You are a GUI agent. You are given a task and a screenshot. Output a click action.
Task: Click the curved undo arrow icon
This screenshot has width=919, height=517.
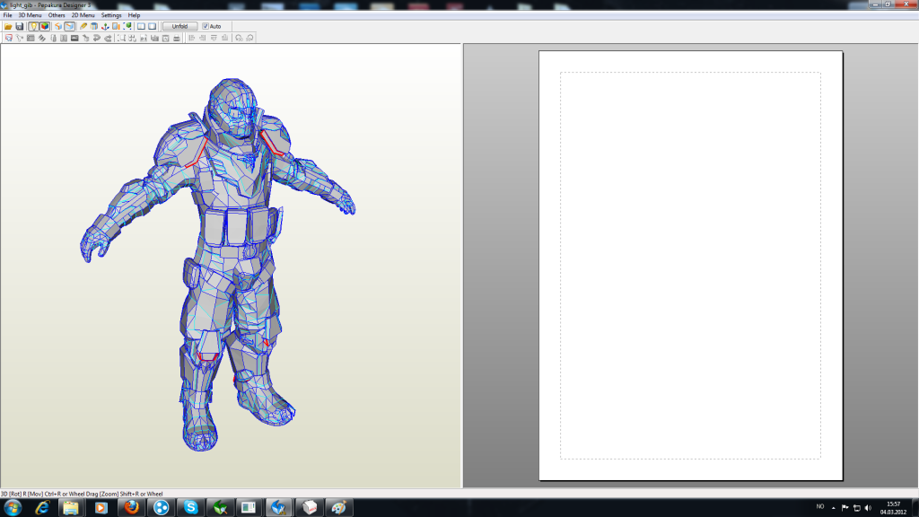coord(97,38)
